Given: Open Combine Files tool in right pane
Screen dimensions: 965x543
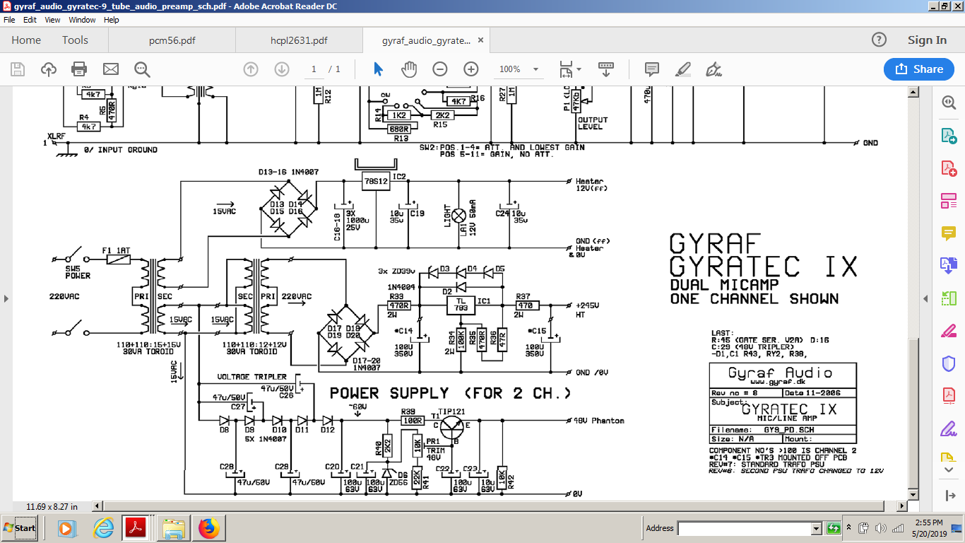Looking at the screenshot, I should (948, 266).
